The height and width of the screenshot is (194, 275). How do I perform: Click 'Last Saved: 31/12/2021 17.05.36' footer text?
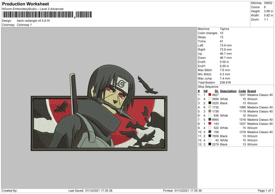[90, 191]
